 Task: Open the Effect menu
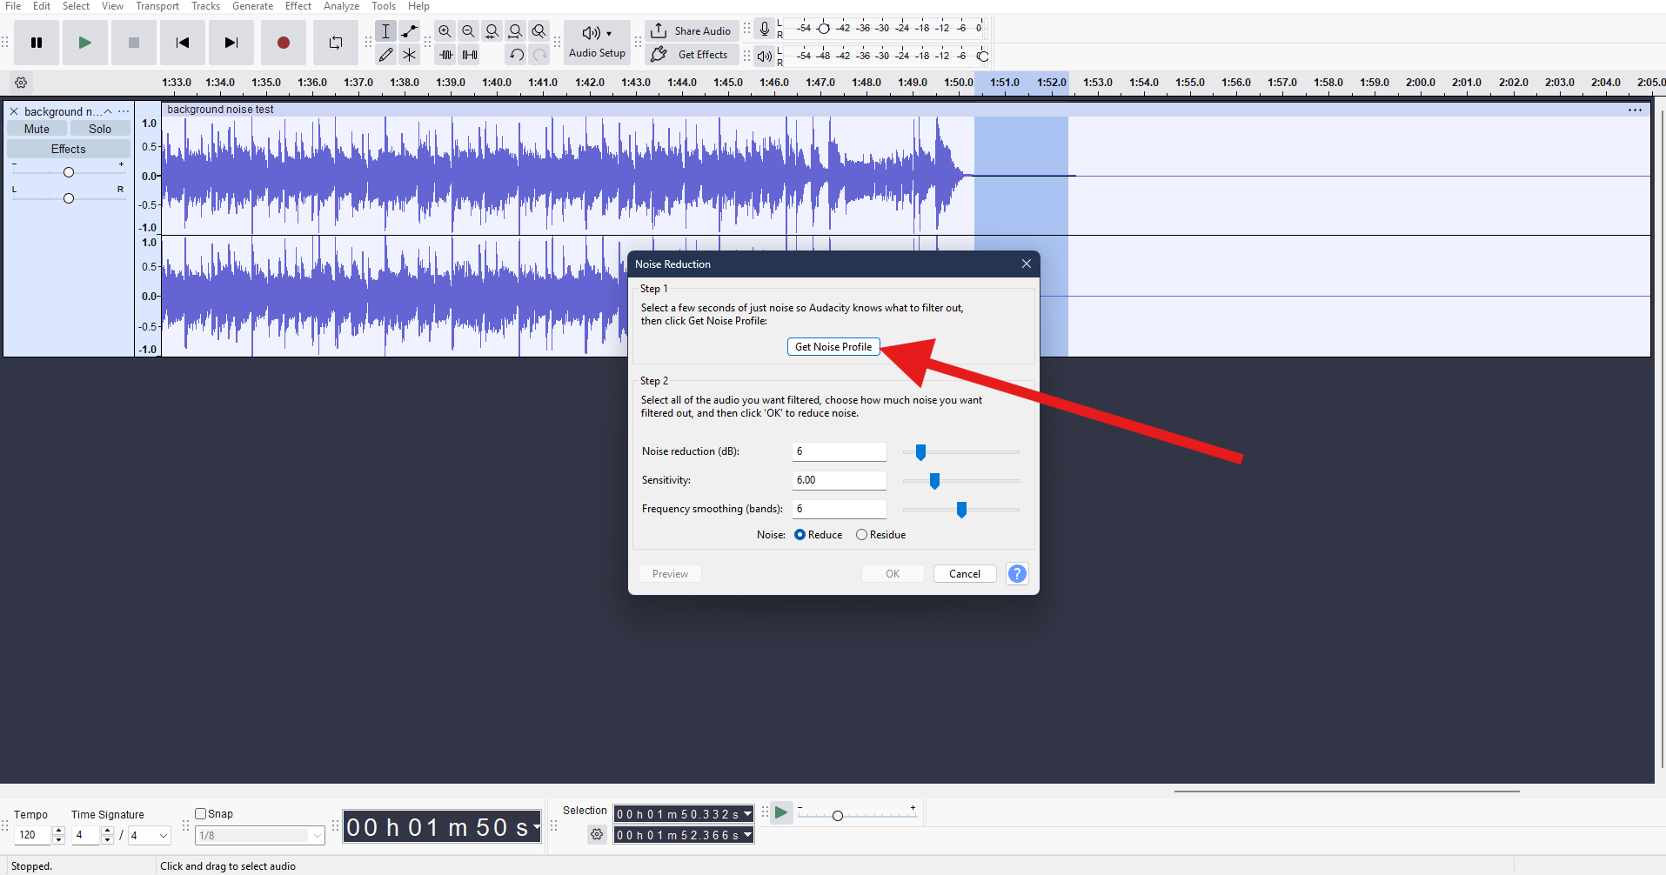298,6
